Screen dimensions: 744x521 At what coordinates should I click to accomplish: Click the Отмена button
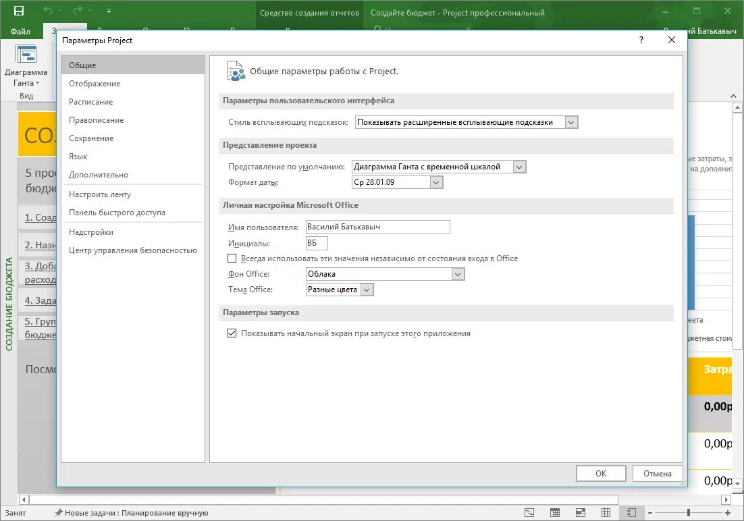[x=657, y=474]
